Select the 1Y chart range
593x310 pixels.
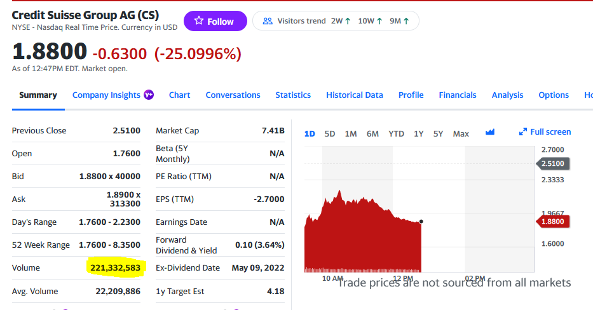(x=418, y=134)
